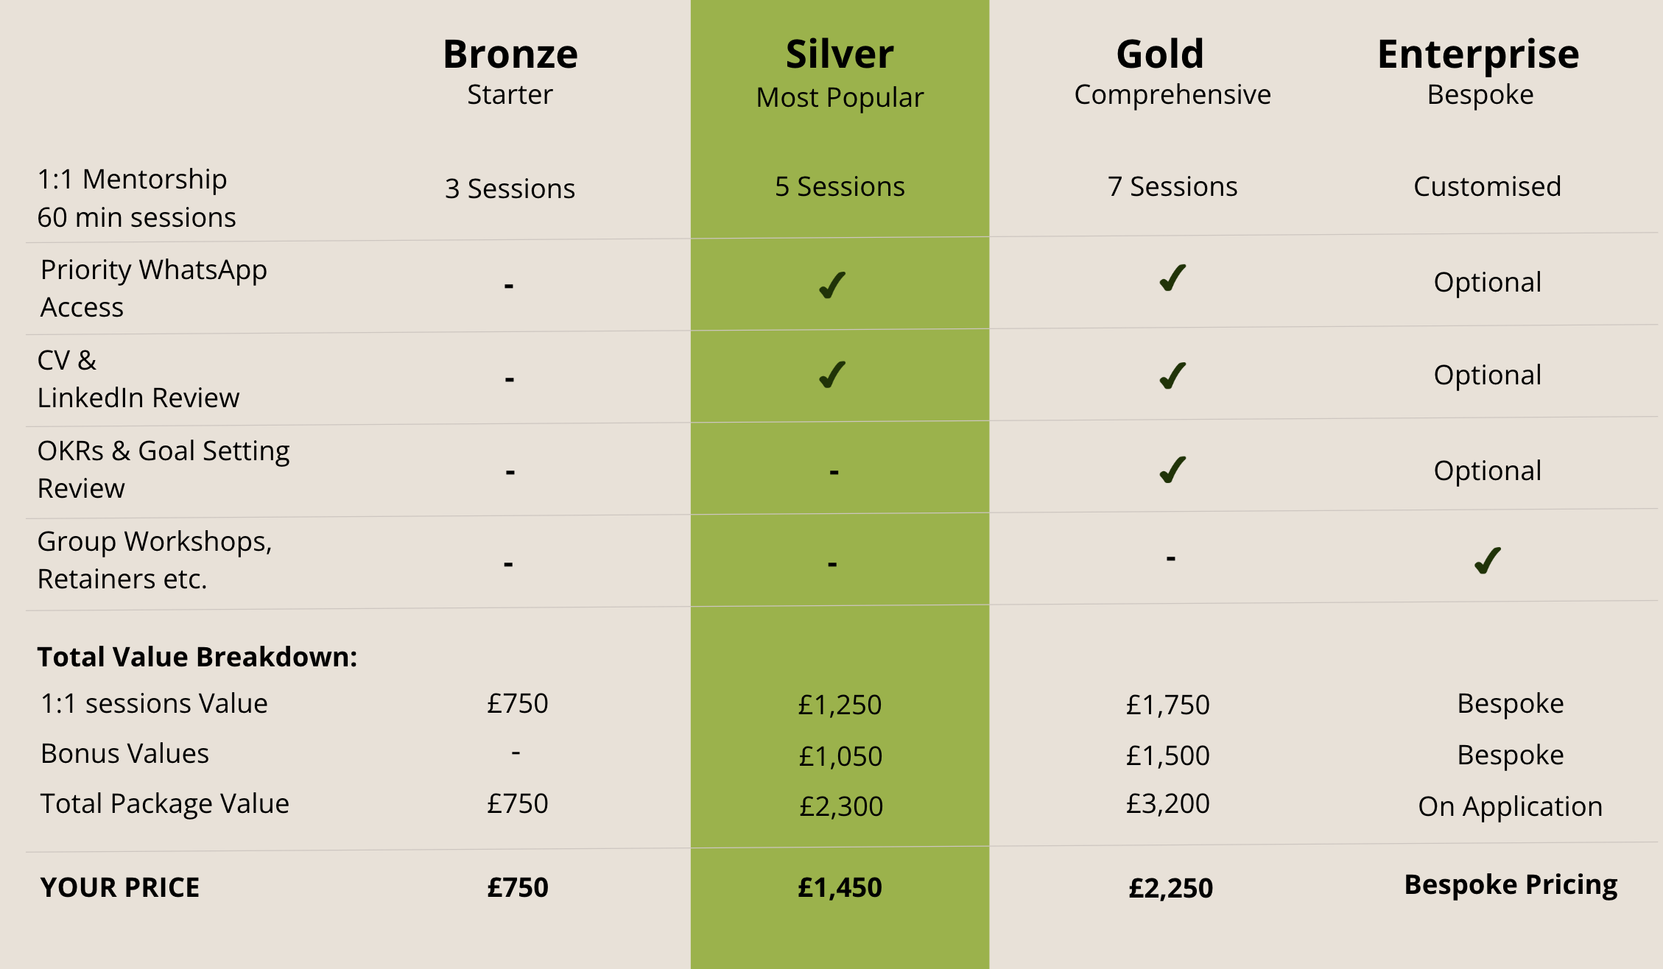The image size is (1663, 969).
Task: Click the Total Value Breakdown heading
Action: (x=197, y=657)
